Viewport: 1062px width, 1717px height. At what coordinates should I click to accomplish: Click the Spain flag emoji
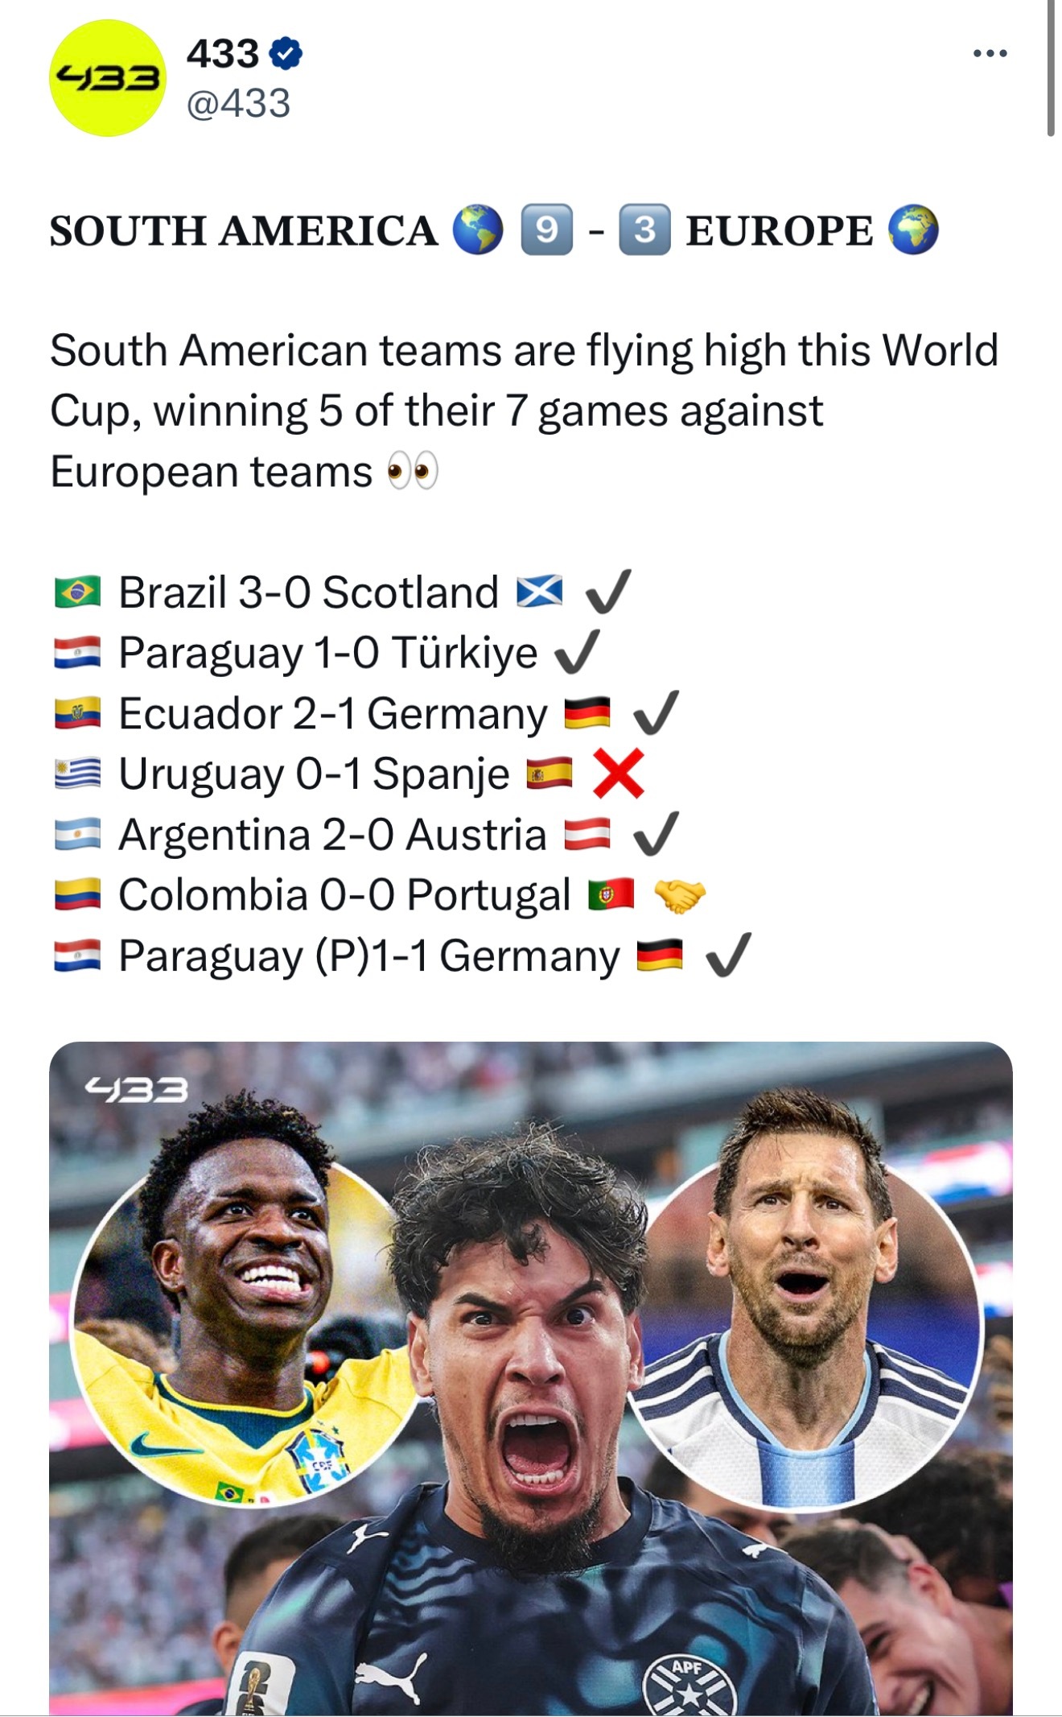550,774
